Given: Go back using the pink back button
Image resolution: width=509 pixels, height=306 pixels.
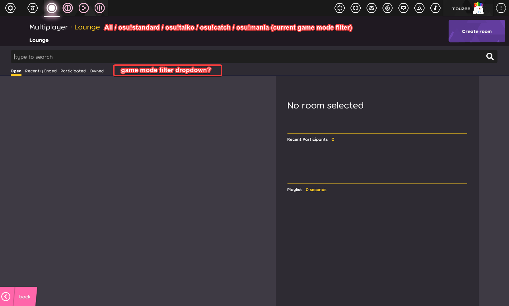Looking at the screenshot, I should pyautogui.click(x=18, y=296).
